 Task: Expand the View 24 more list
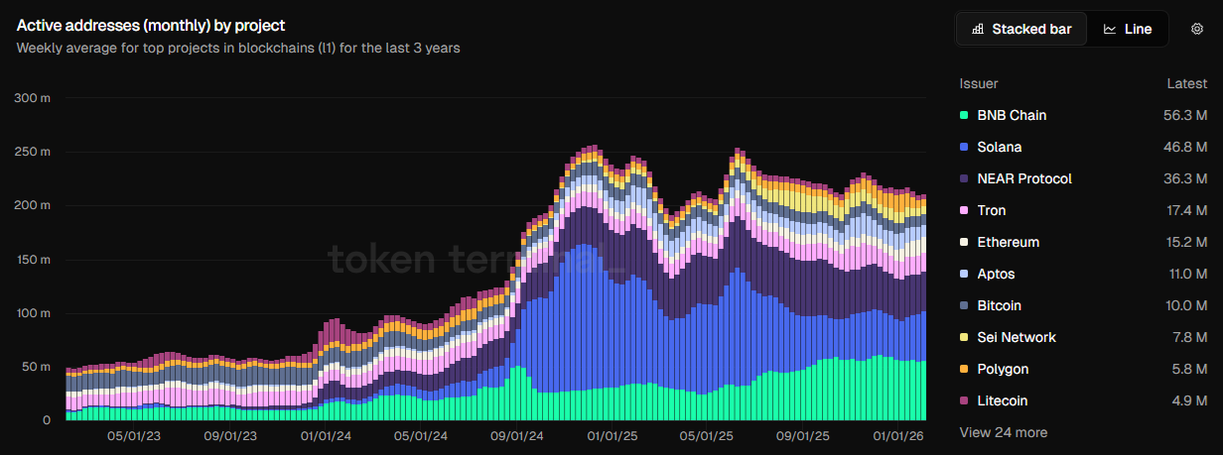click(x=1003, y=432)
